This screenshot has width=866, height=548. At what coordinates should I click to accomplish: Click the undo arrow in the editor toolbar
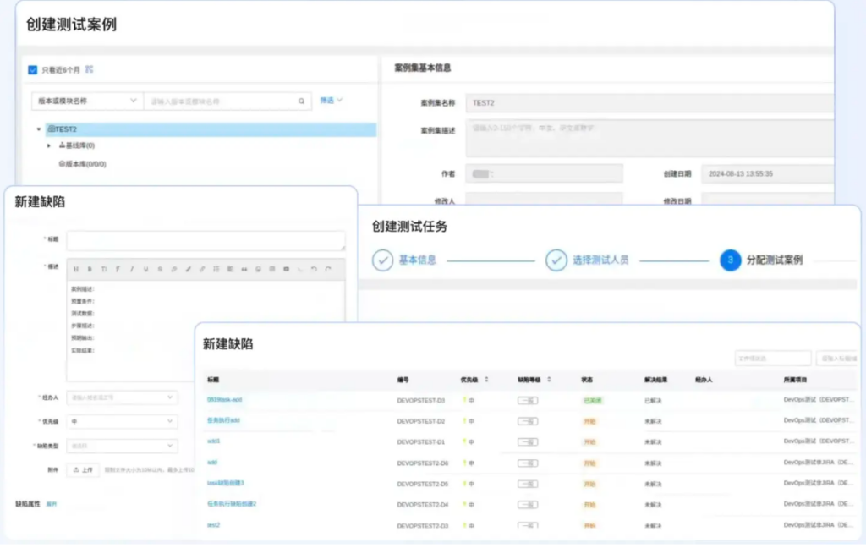[314, 269]
